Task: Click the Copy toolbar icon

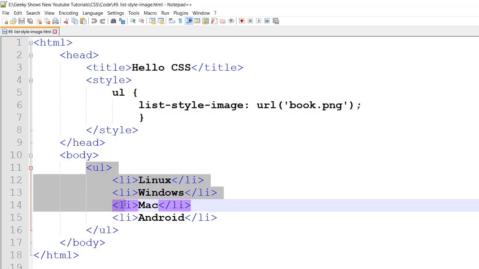Action: [x=75, y=21]
